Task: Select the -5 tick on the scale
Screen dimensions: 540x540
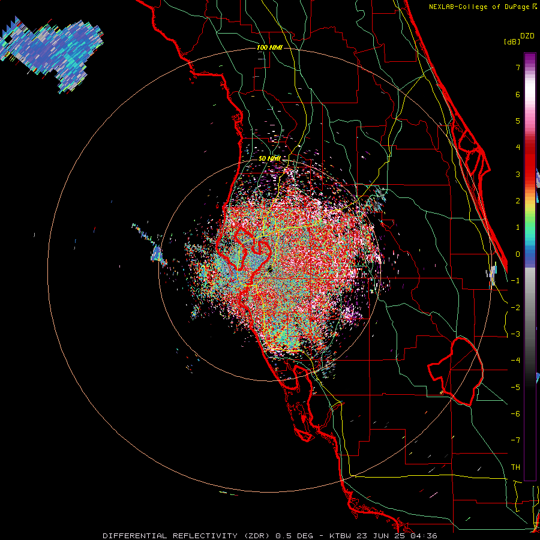Action: tap(515, 388)
